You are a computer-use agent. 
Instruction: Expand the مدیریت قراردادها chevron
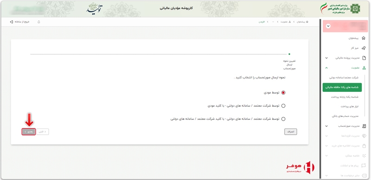click(x=326, y=136)
